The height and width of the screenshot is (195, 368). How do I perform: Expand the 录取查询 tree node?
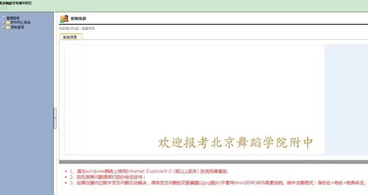[3, 27]
